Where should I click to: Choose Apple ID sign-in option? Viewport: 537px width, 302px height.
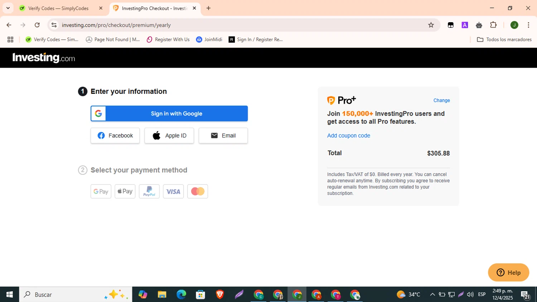click(169, 135)
